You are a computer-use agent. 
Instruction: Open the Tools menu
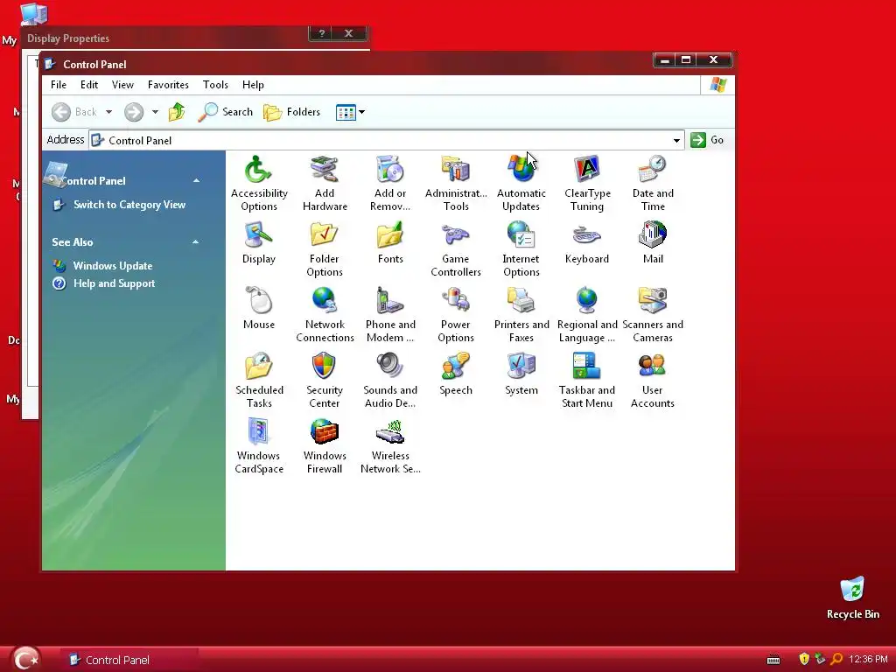(215, 85)
